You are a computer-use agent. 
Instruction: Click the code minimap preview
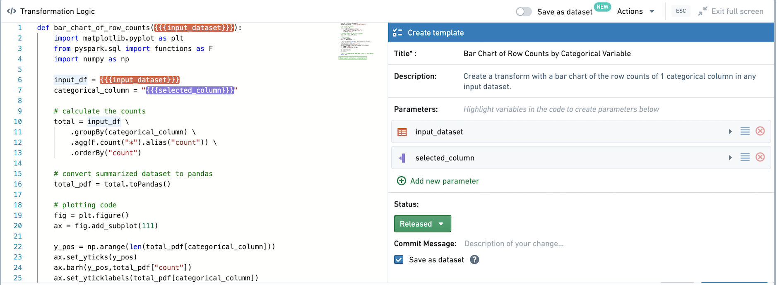point(356,41)
